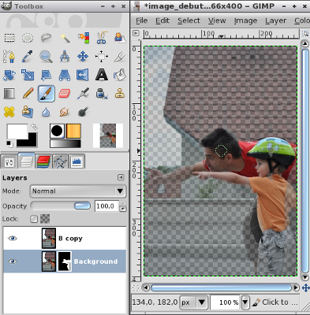
Task: Open the Layer menu
Action: coord(275,20)
